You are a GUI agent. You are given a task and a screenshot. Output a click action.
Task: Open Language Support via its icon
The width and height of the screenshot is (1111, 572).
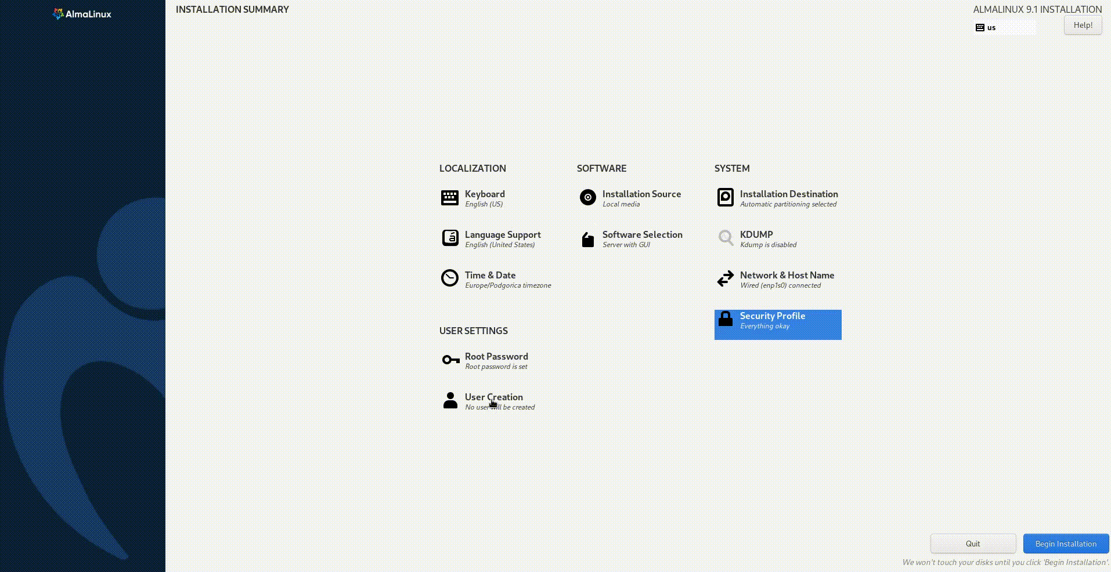coord(450,238)
